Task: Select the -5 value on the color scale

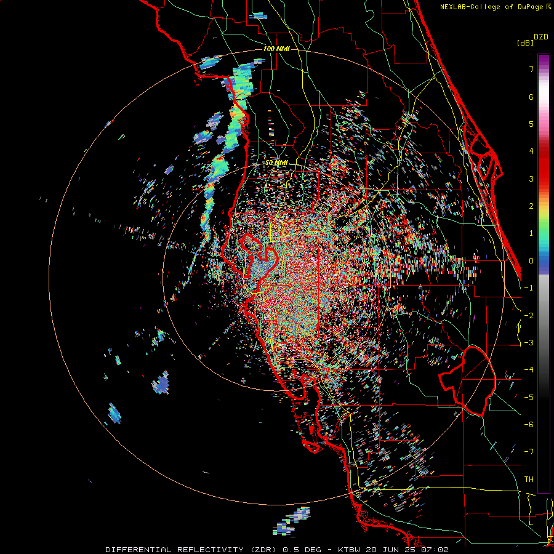Action: pyautogui.click(x=529, y=398)
